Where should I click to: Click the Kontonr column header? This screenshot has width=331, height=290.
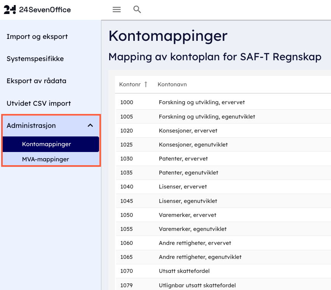click(130, 84)
